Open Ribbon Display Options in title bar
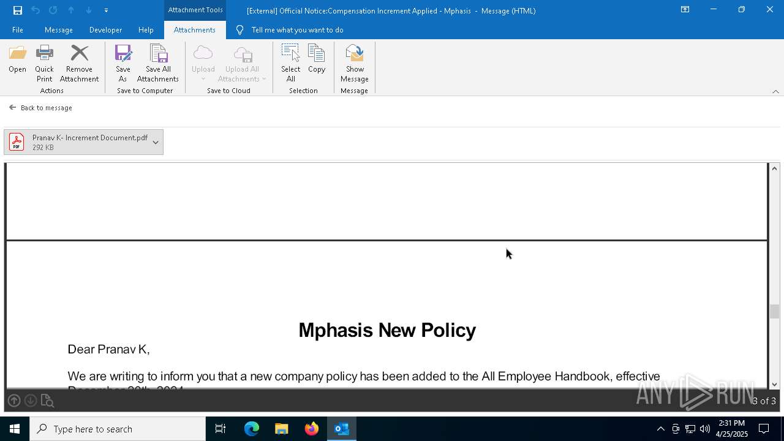 (x=685, y=10)
